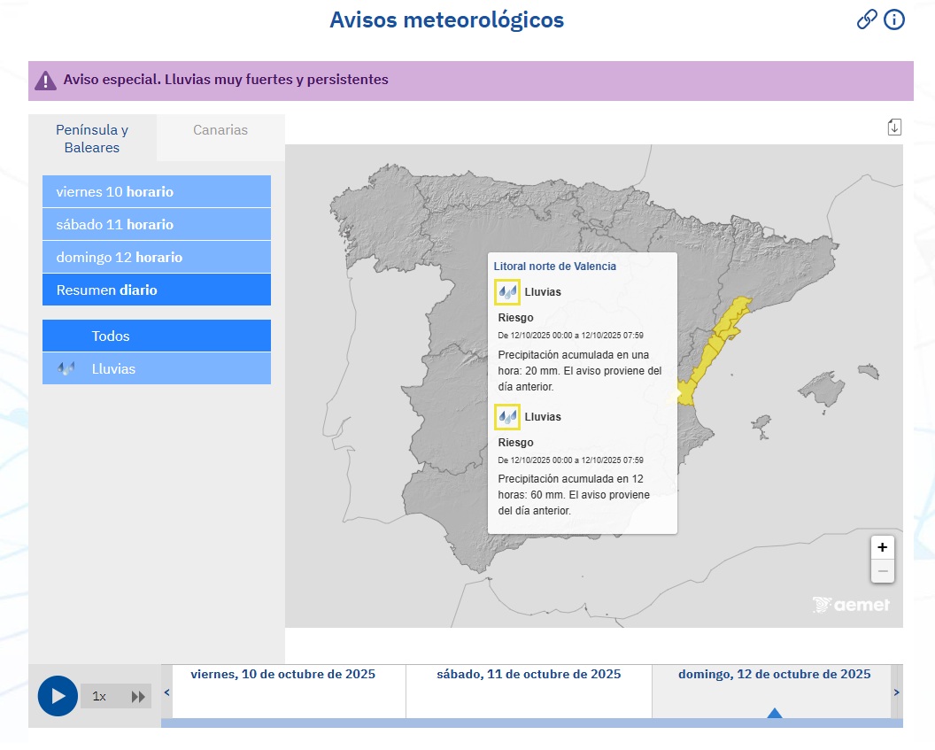Open the information circle icon

pos(894,19)
